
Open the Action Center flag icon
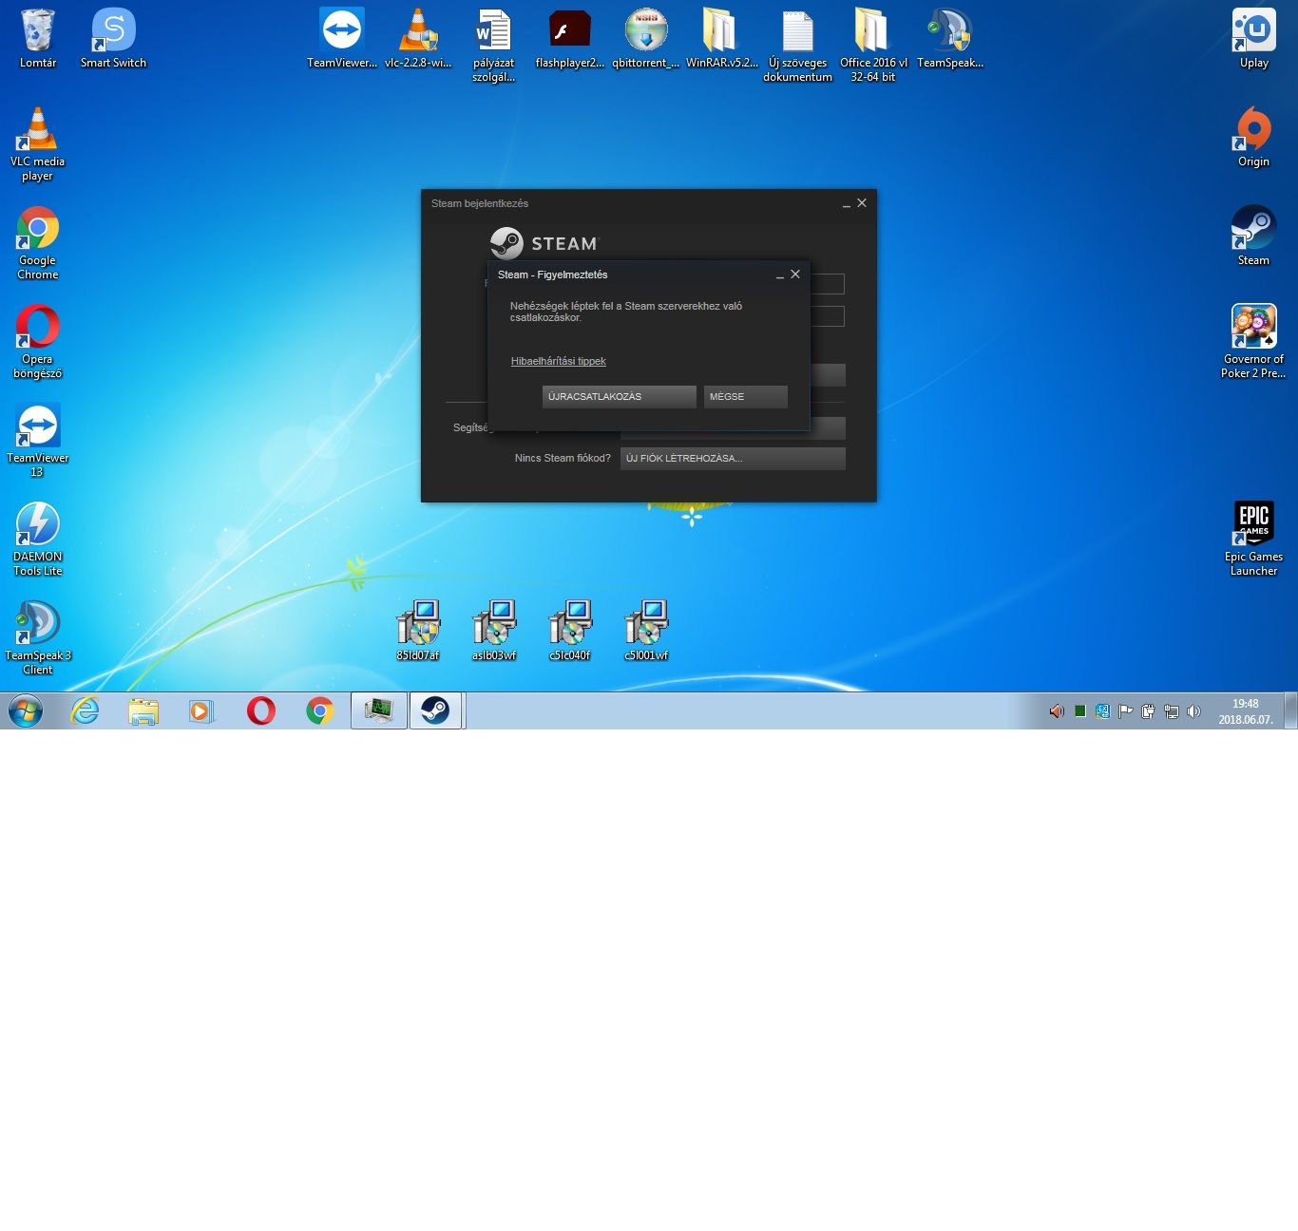[1125, 710]
